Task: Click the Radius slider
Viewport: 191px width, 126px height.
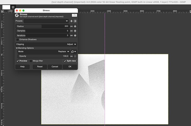Action: click(43, 26)
